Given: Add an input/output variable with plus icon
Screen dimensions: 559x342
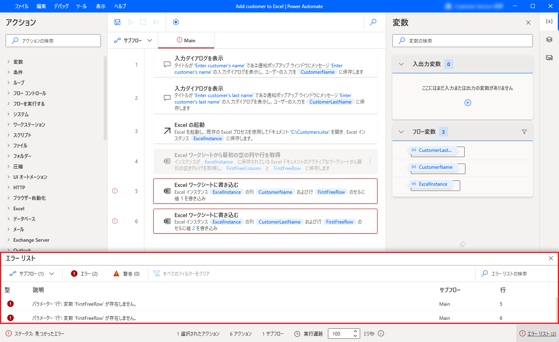Looking at the screenshot, I should tap(468, 103).
